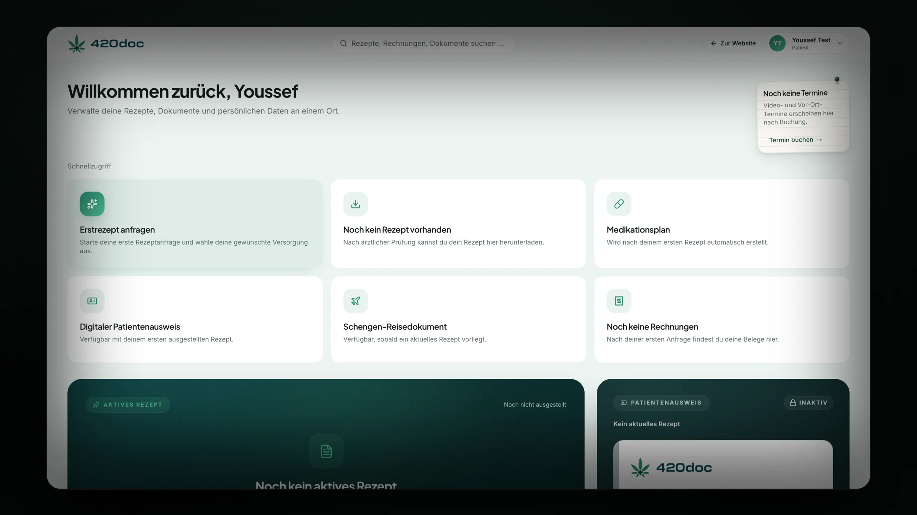Image resolution: width=917 pixels, height=515 pixels.
Task: Open the Erstrezept anfragen card title
Action: (x=117, y=230)
